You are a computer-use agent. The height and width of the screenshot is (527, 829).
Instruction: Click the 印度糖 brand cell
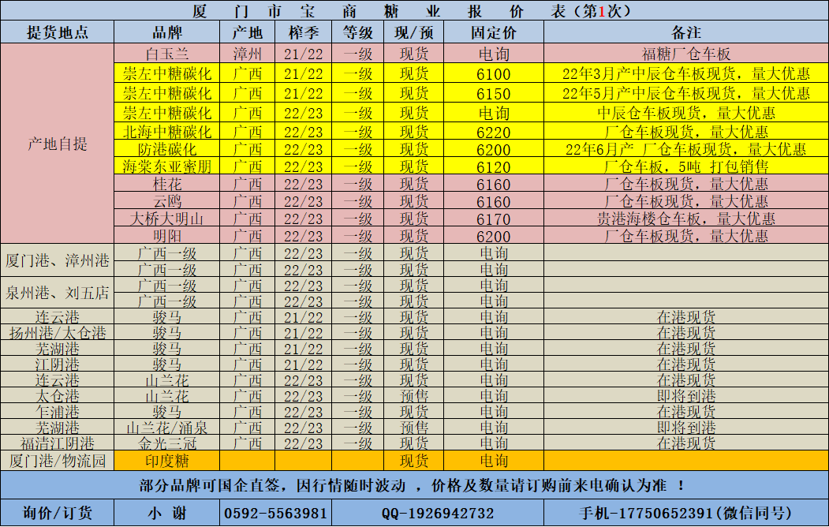166,460
